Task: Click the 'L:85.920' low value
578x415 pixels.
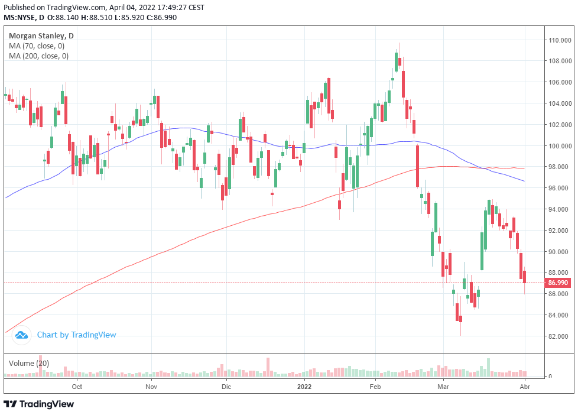Action: click(129, 18)
